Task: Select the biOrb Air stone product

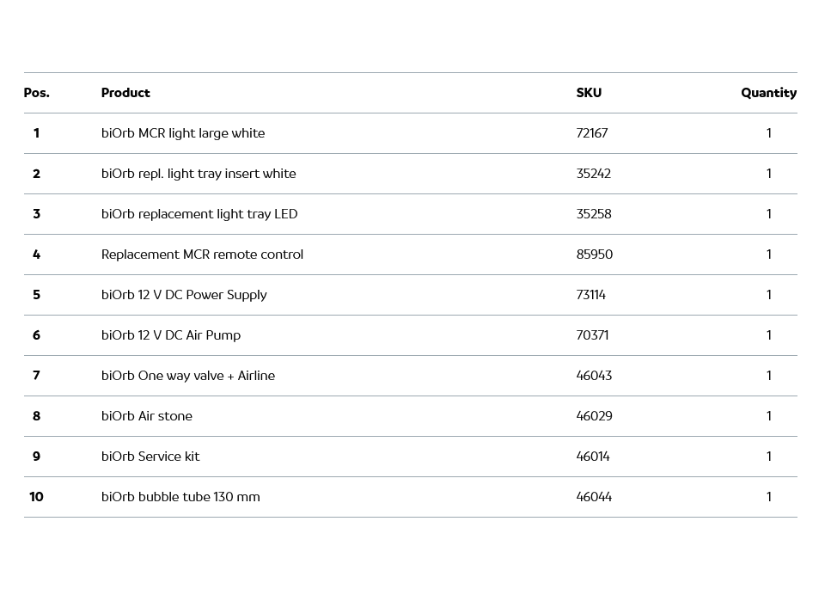Action: coord(147,416)
